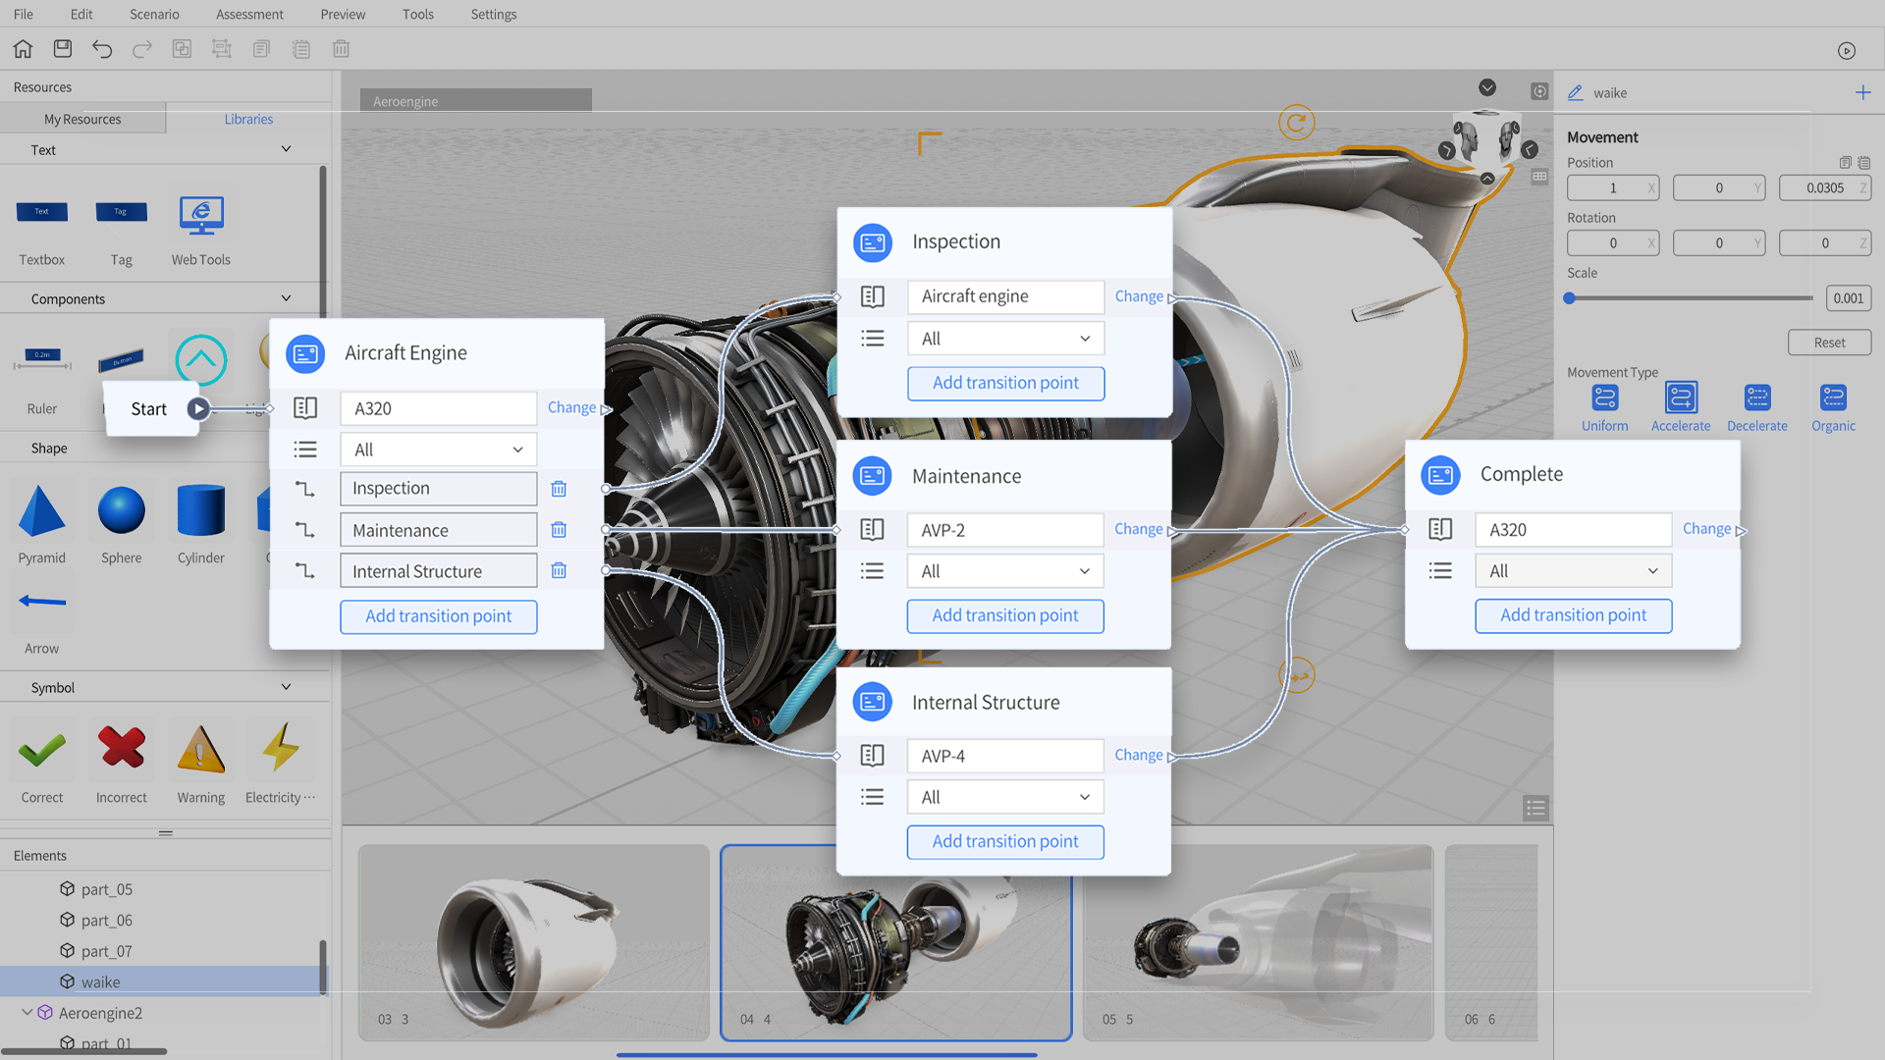Click Add transition point in Complete card

click(1573, 615)
